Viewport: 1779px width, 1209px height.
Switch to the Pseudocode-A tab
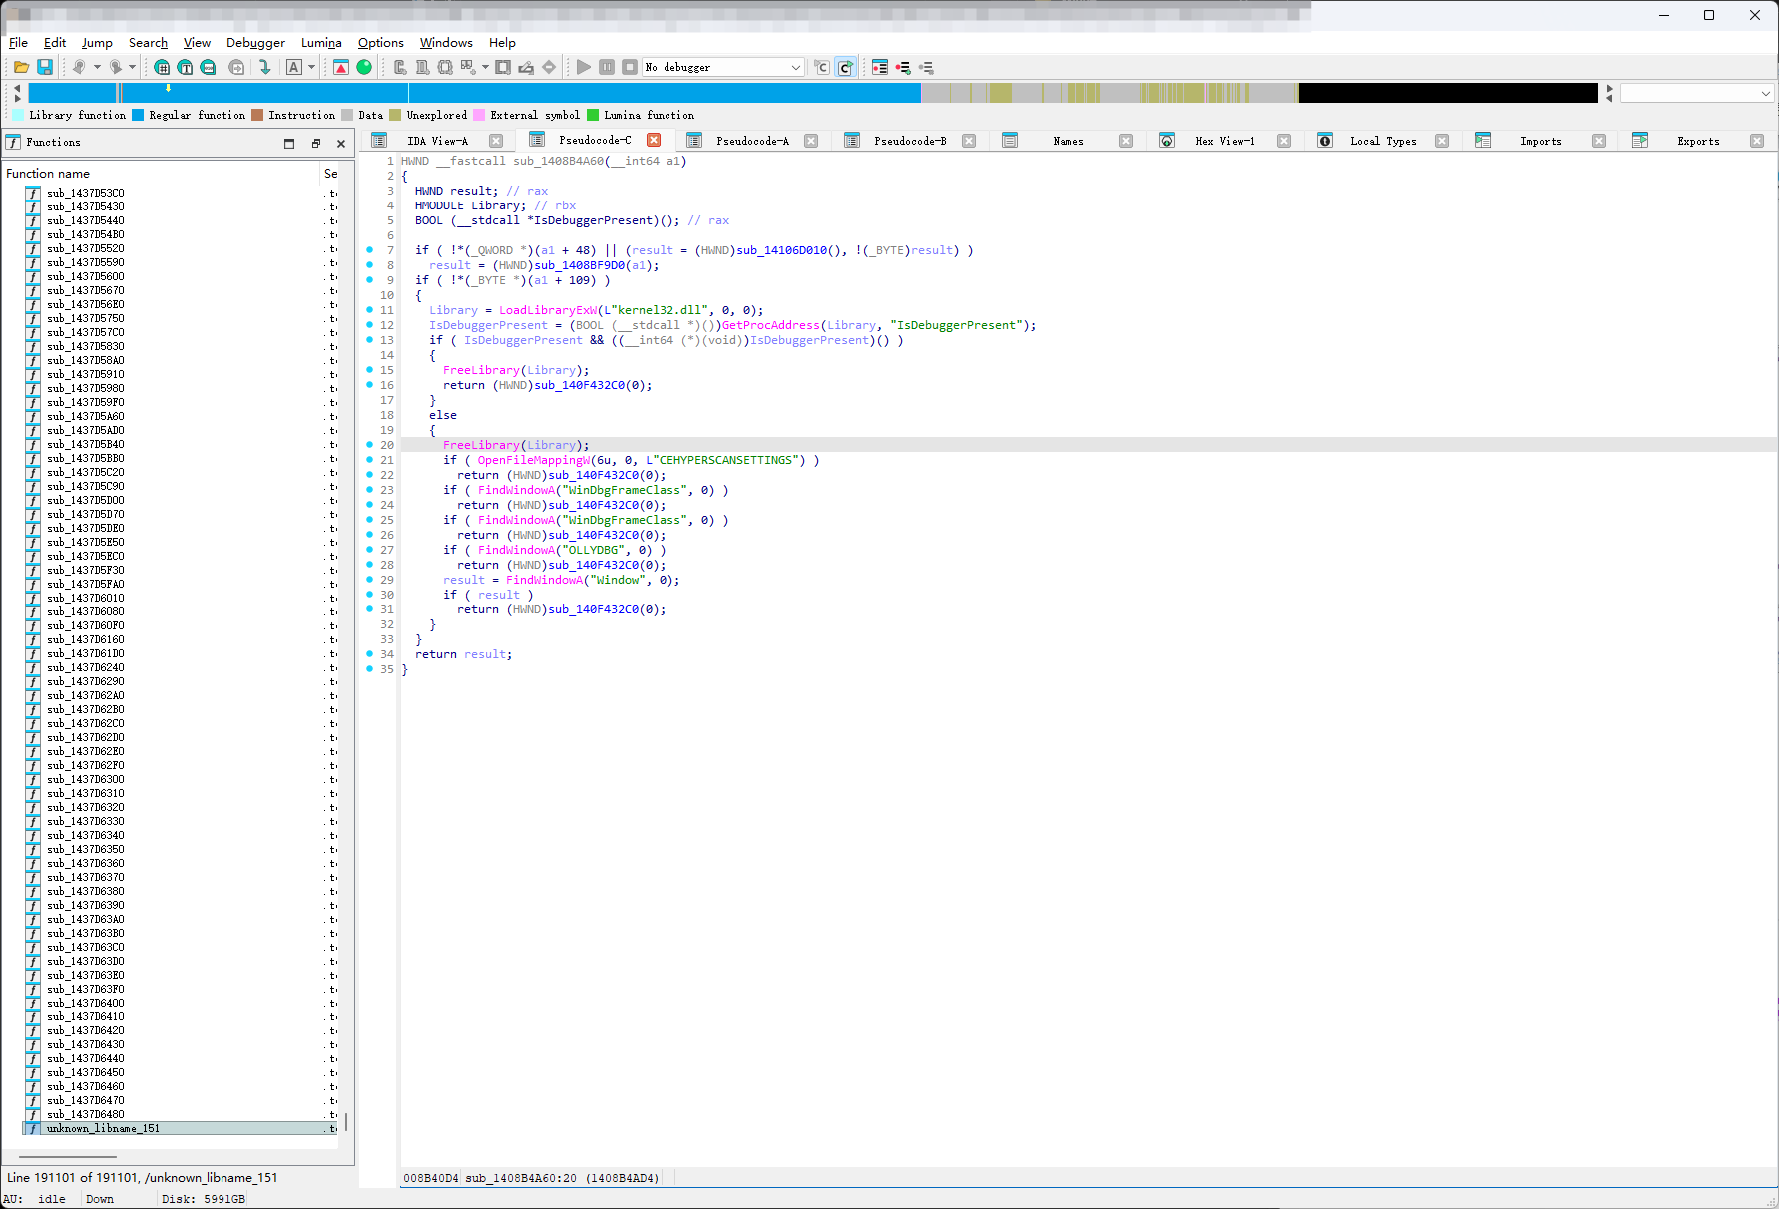coord(752,141)
